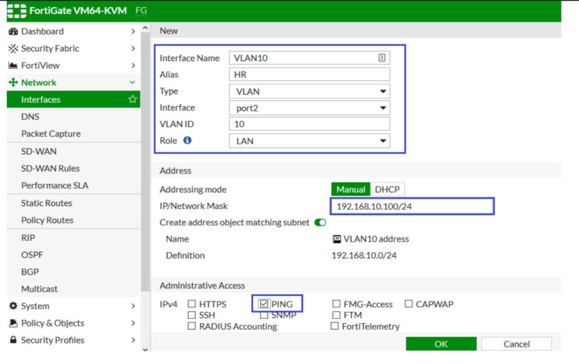
Task: Click the Network arrows icon
Action: [x=14, y=83]
